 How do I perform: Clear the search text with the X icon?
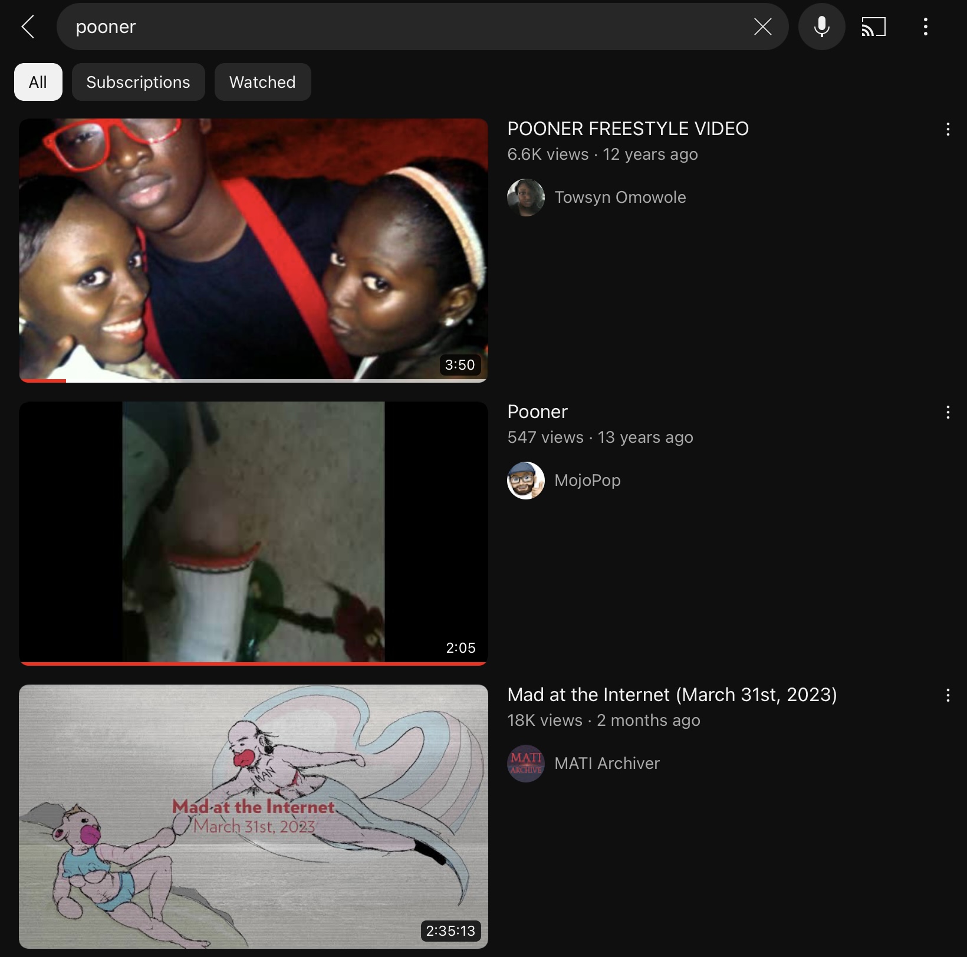(x=762, y=27)
